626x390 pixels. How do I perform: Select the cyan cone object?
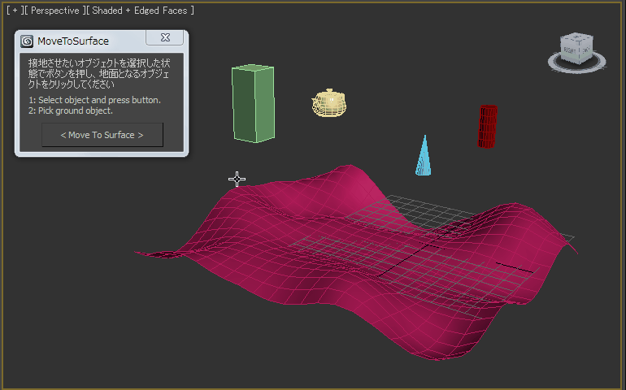424,157
